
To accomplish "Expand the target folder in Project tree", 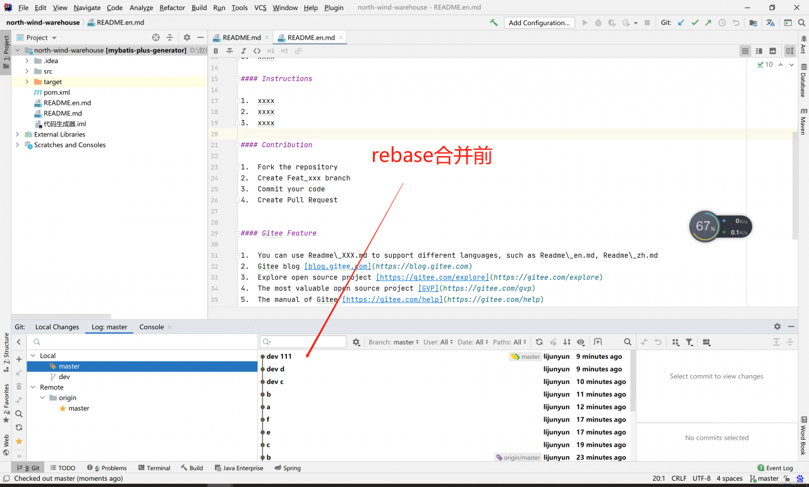I will pos(27,81).
